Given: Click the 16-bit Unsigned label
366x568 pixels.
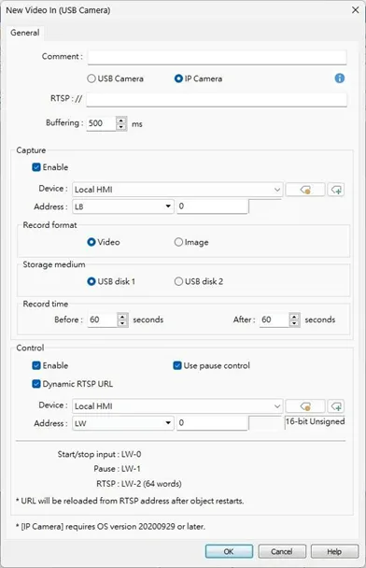Looking at the screenshot, I should click(315, 421).
